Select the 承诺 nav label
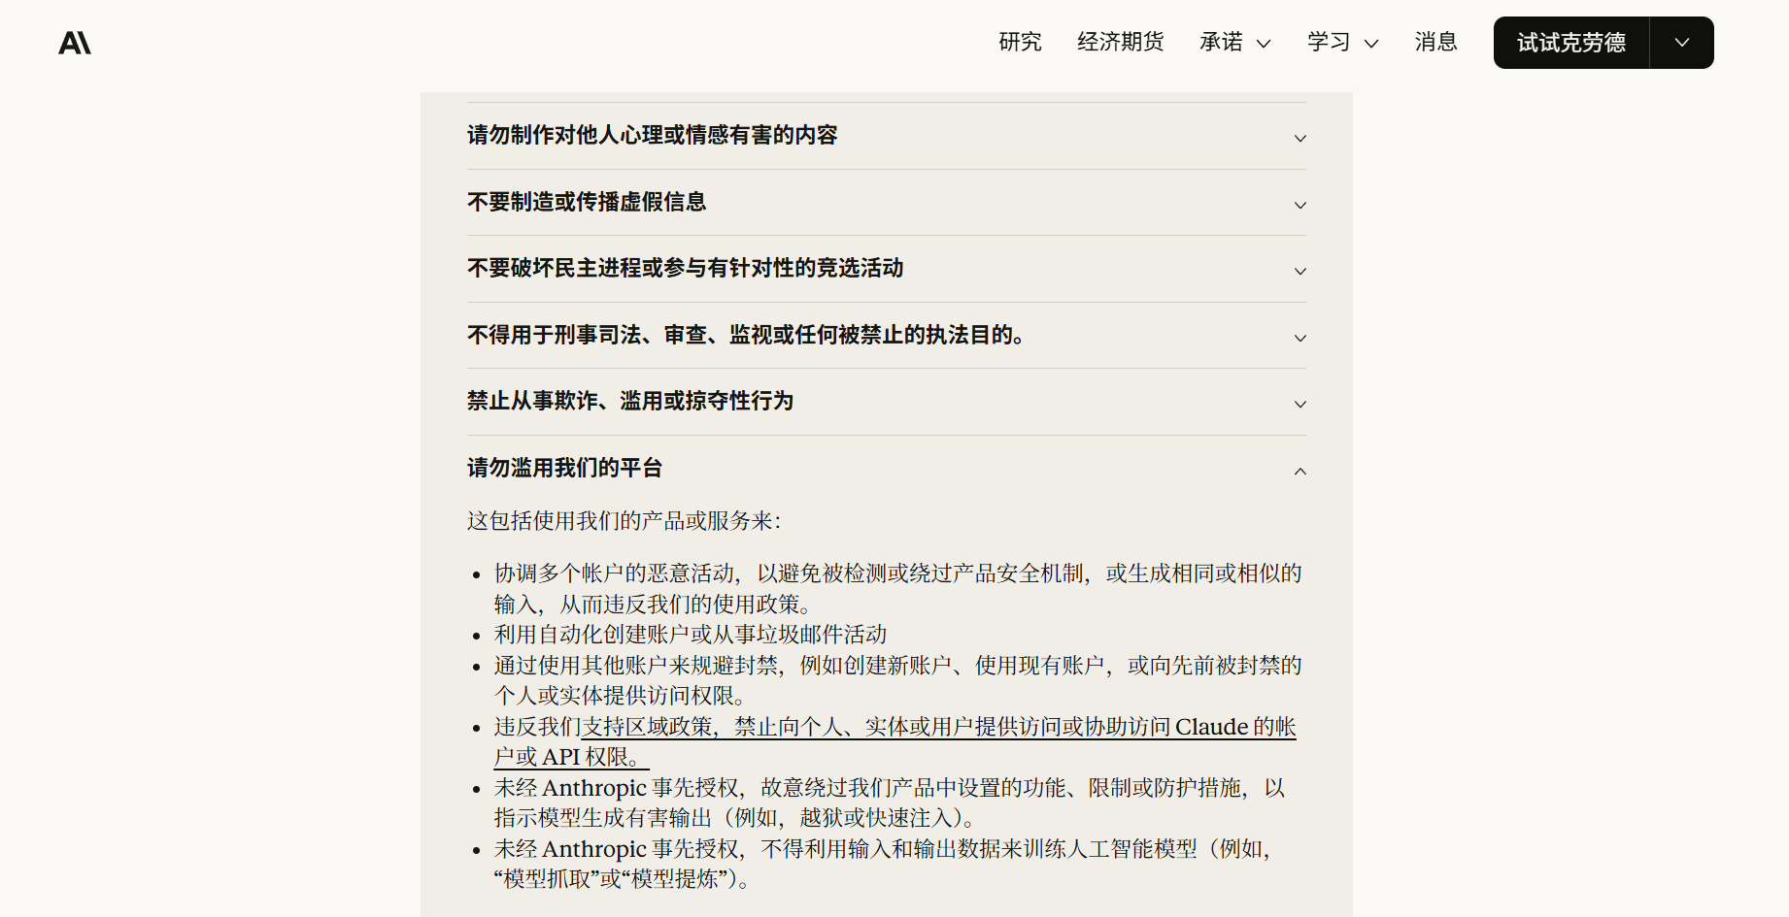Screen dimensions: 1789x917 click(x=1221, y=43)
